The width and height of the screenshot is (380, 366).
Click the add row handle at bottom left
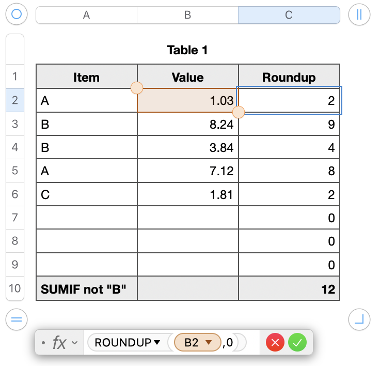[16, 320]
